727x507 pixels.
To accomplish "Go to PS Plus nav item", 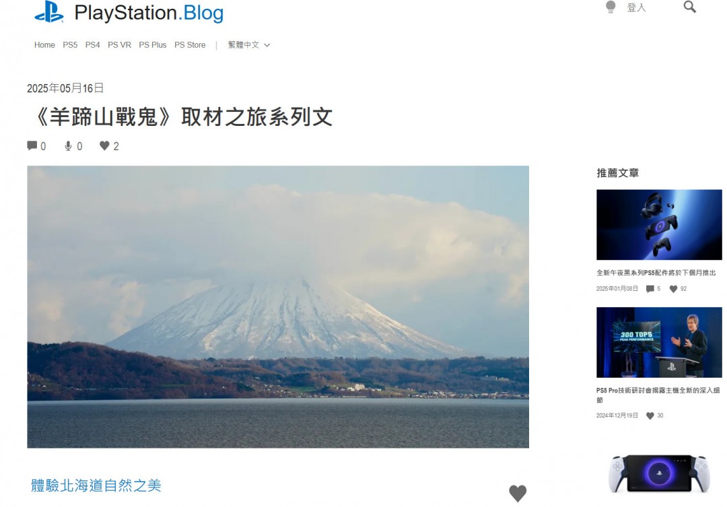I will point(153,45).
